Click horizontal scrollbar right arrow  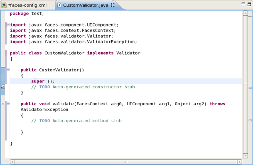pyautogui.click(x=239, y=162)
